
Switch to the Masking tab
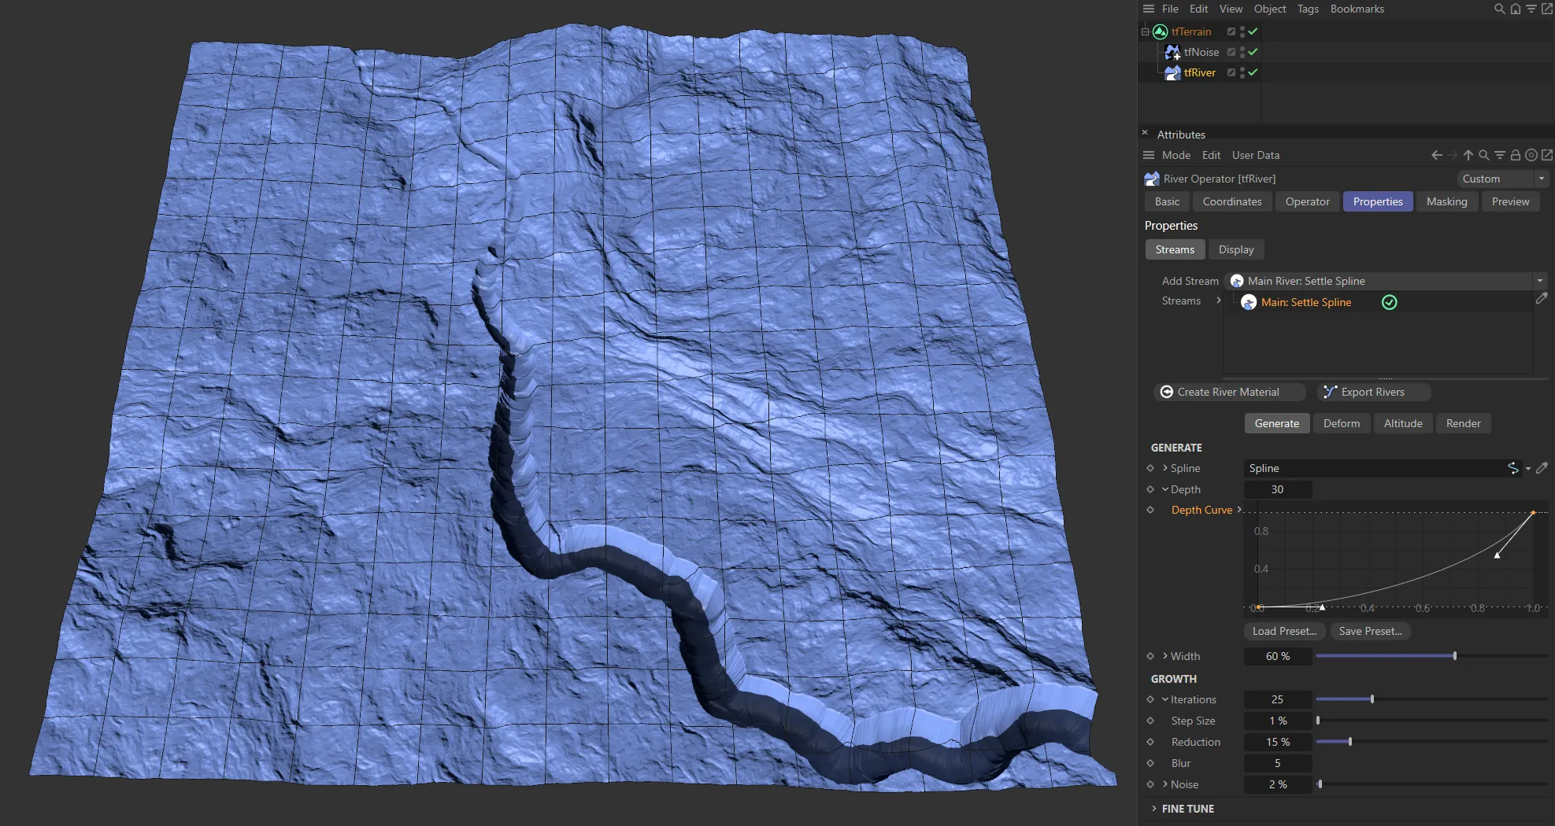pyautogui.click(x=1446, y=201)
